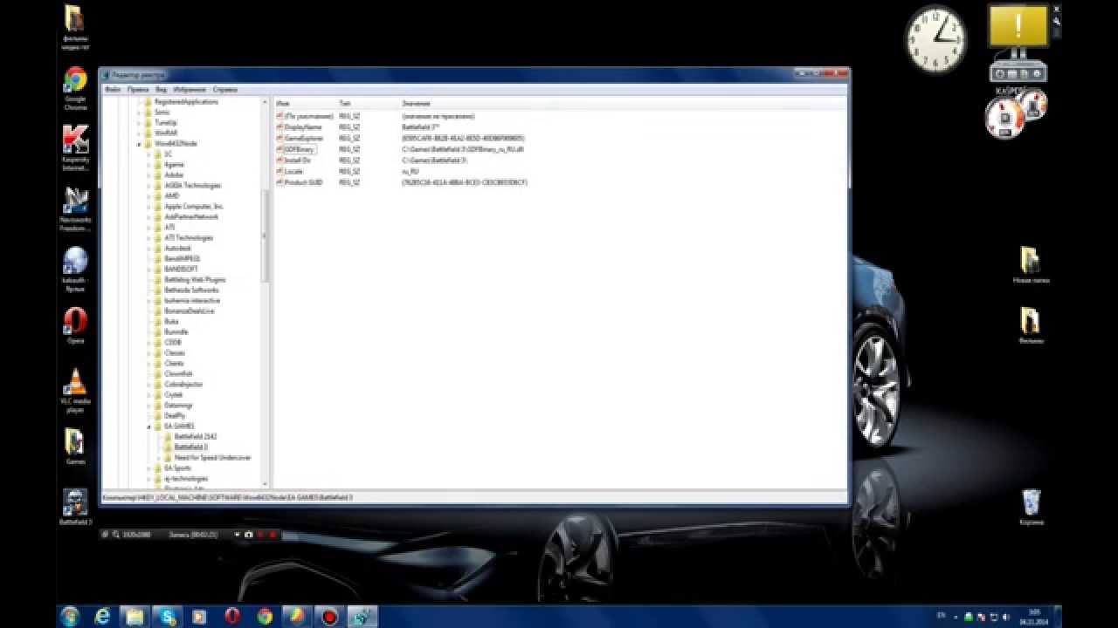Click the tree pane scroll up arrow
1118x628 pixels.
pyautogui.click(x=266, y=102)
